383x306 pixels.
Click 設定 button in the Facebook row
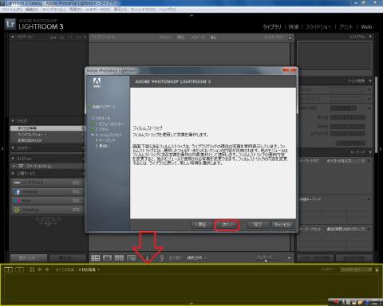pyautogui.click(x=76, y=192)
